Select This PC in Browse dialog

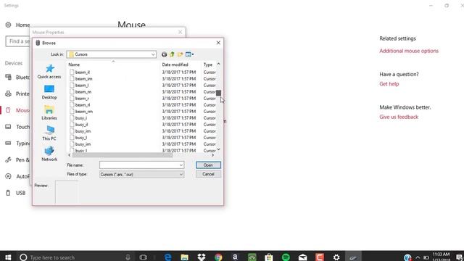click(x=49, y=133)
